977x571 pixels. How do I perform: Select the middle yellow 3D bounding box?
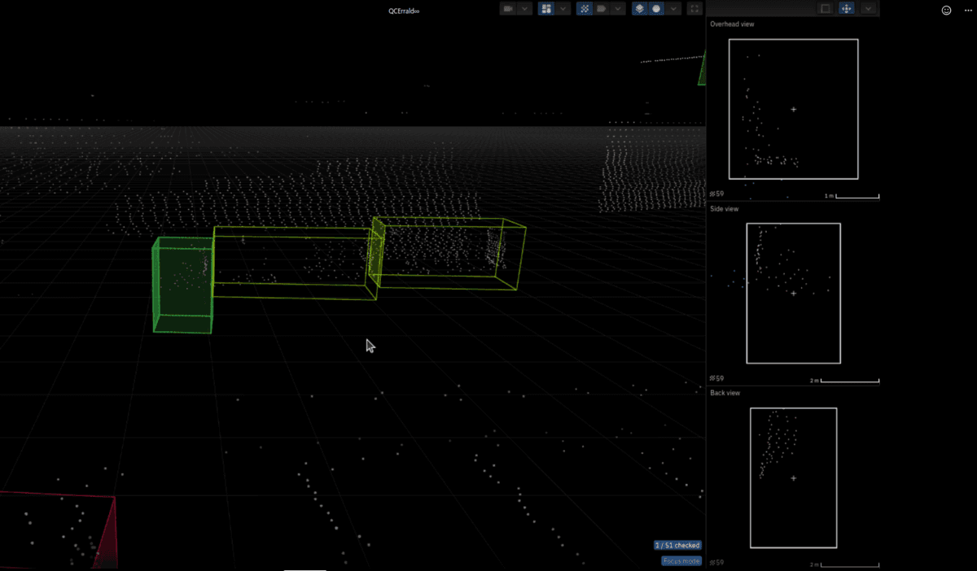point(295,263)
